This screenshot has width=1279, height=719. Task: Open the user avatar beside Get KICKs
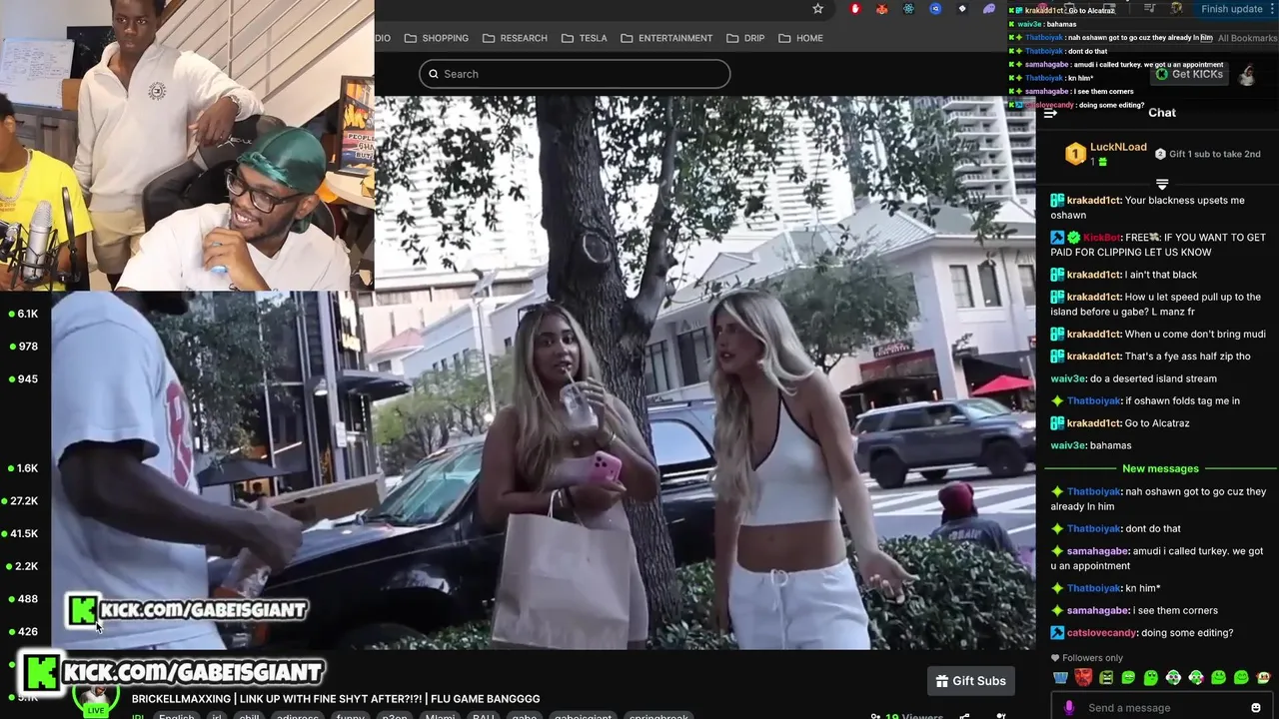1247,75
